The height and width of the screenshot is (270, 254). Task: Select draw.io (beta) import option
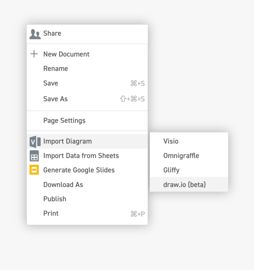184,185
